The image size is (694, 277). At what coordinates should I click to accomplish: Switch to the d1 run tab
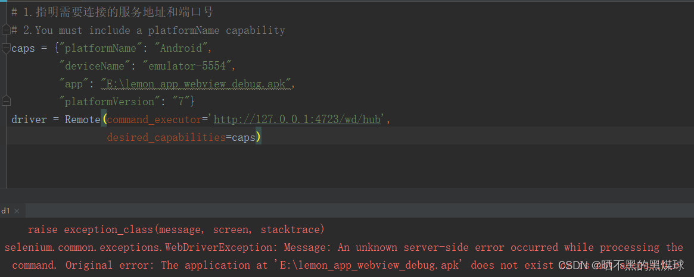click(5, 211)
